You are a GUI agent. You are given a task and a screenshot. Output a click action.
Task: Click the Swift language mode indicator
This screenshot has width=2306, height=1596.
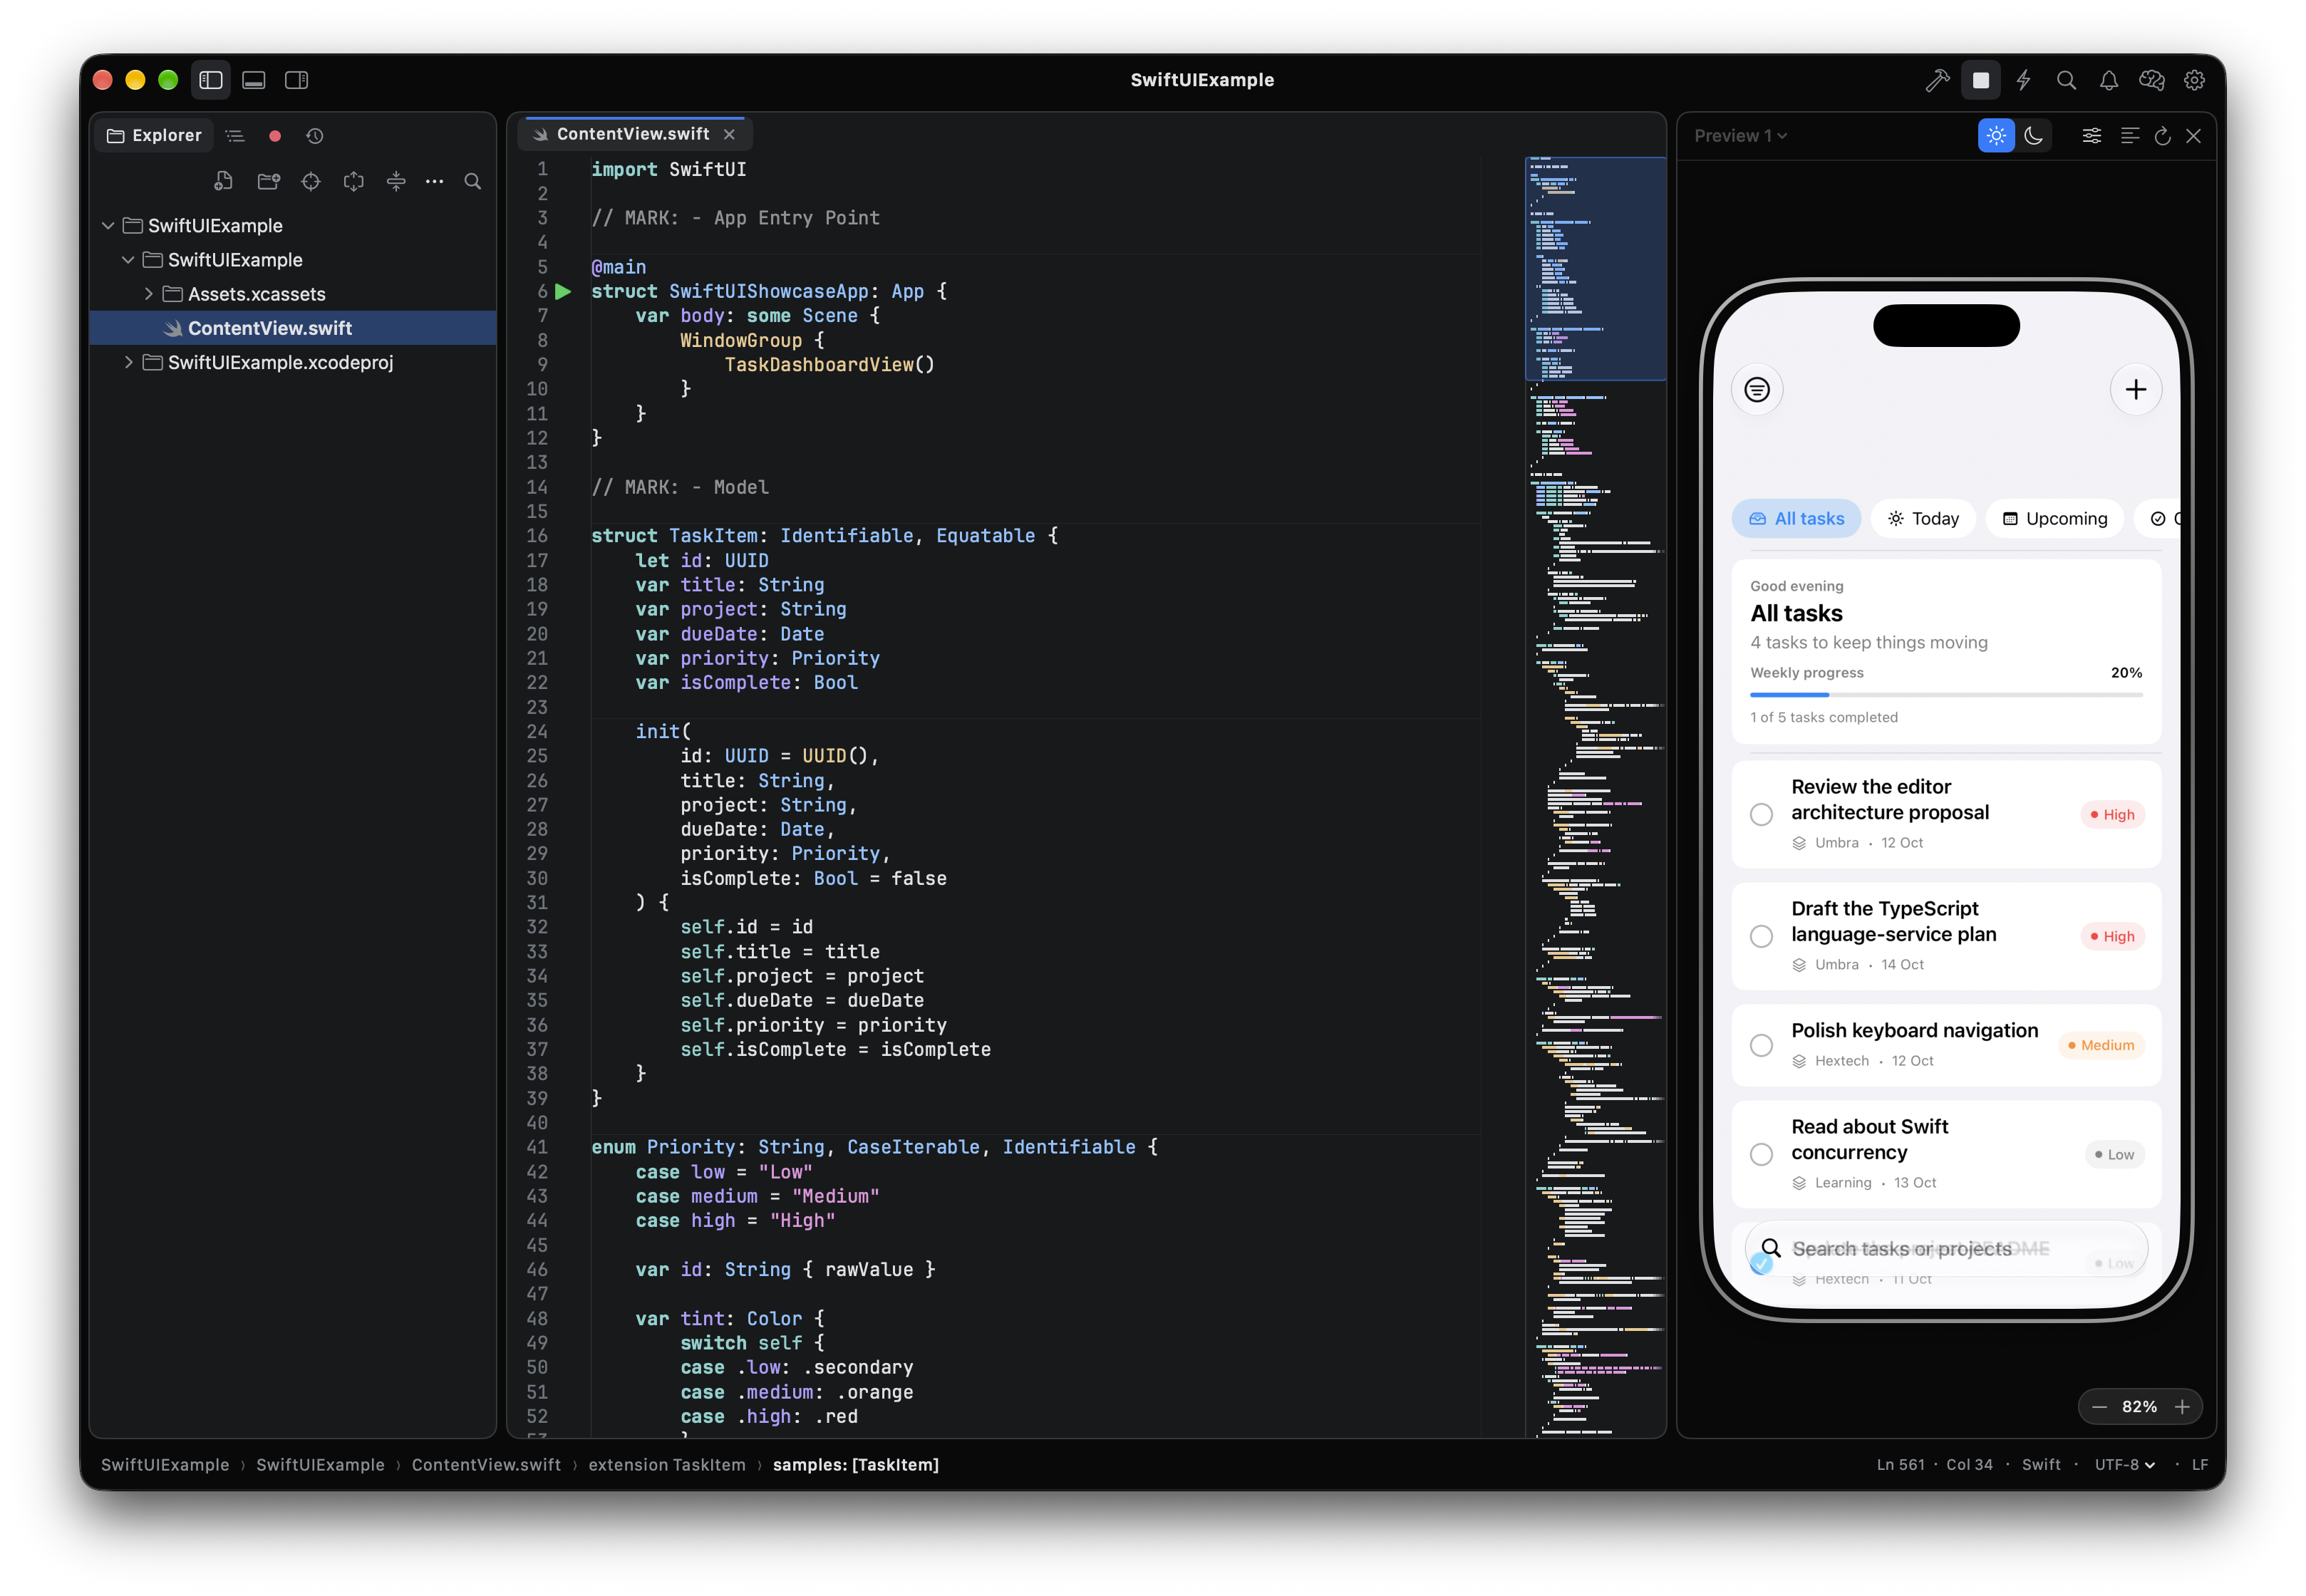pyautogui.click(x=2040, y=1464)
